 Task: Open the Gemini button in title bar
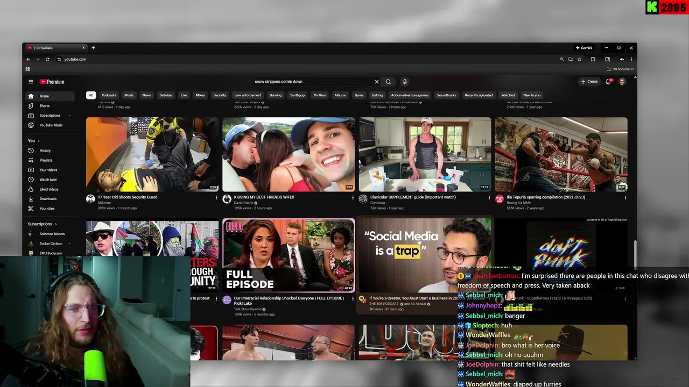pyautogui.click(x=584, y=48)
